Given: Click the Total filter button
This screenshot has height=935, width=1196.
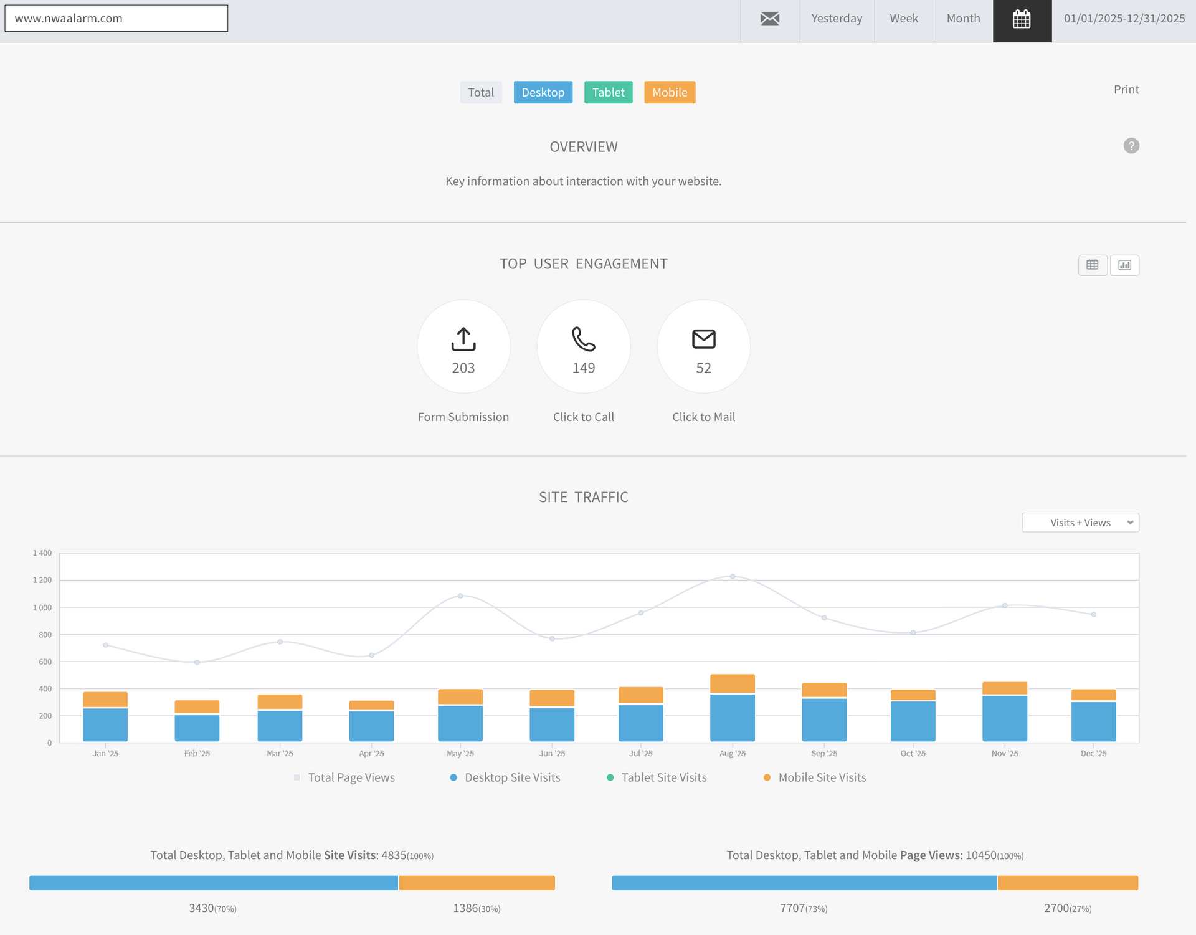Looking at the screenshot, I should point(481,92).
